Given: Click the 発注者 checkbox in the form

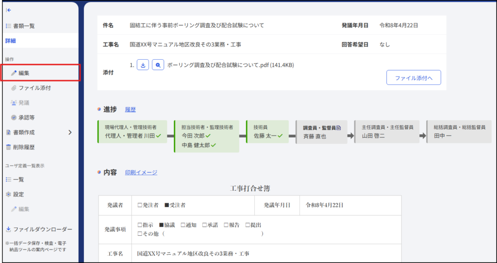Looking at the screenshot, I should coord(139,205).
